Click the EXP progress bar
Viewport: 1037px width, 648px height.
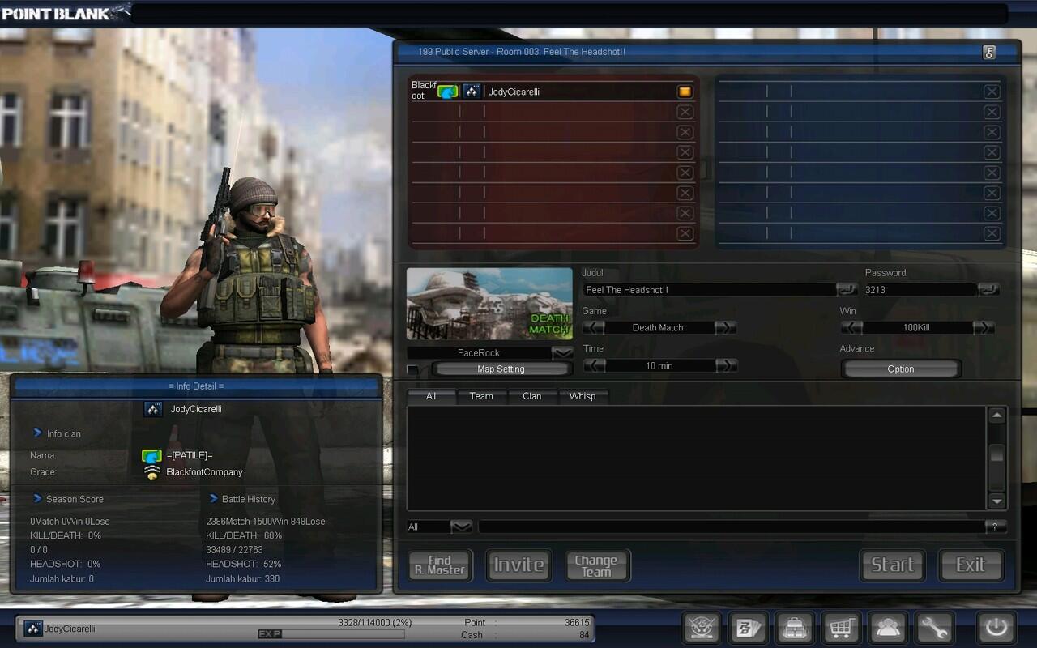pos(331,634)
